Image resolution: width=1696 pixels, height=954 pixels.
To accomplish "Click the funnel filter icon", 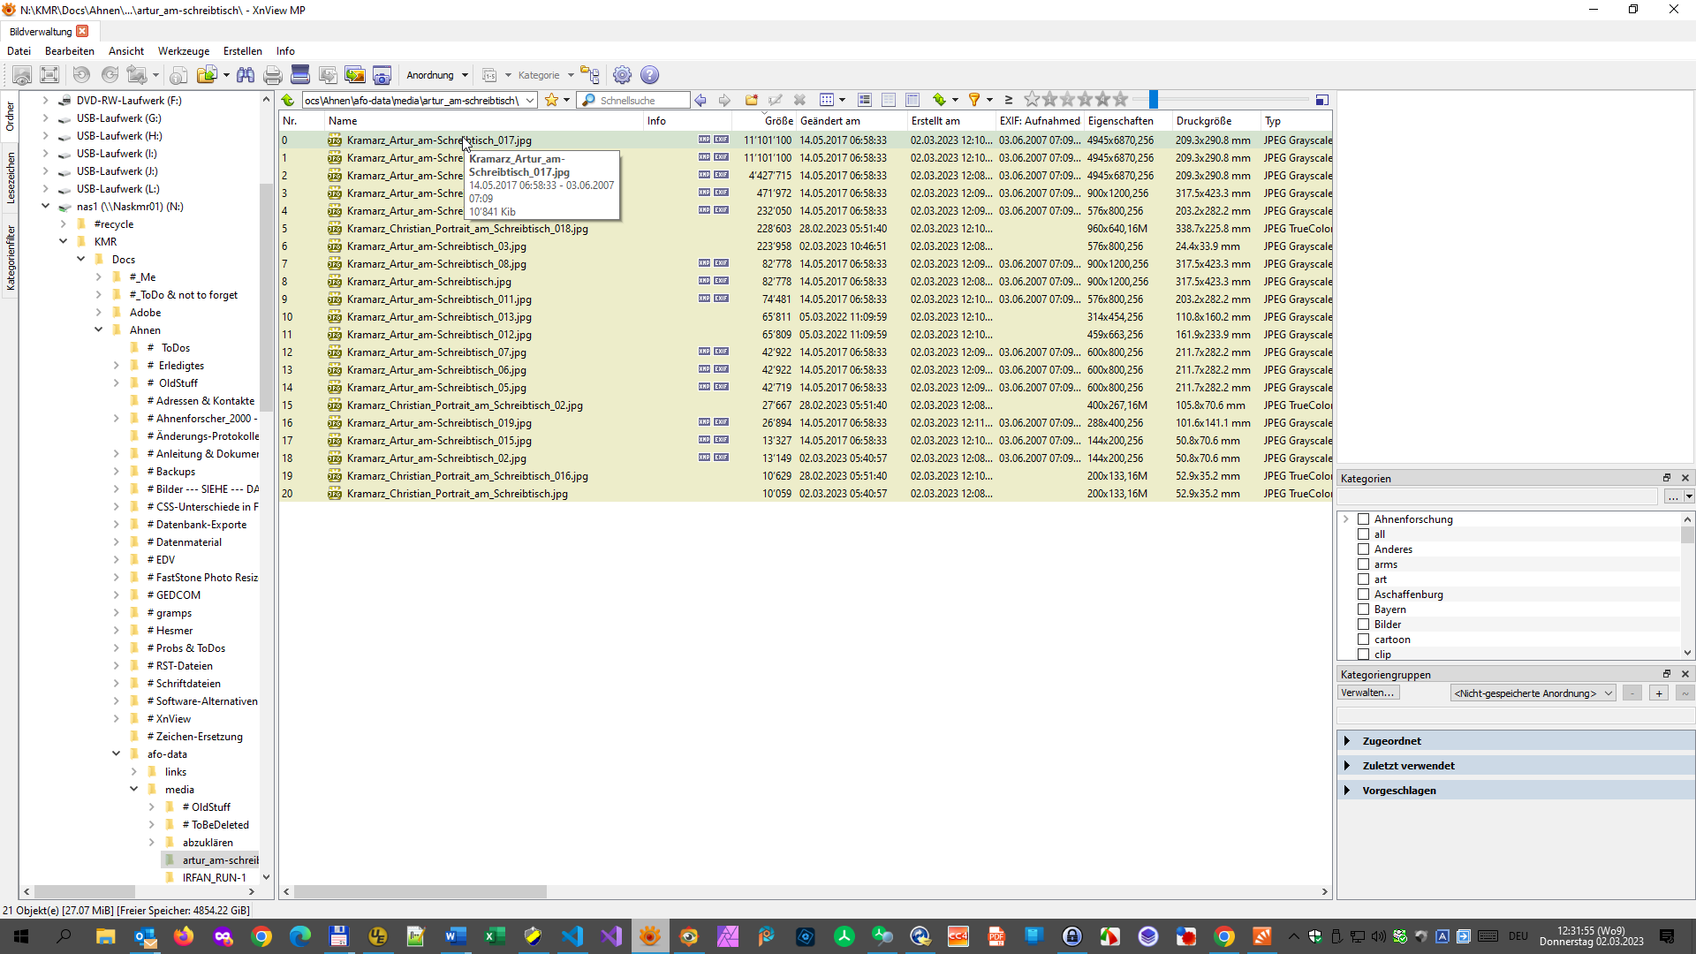I will click(x=974, y=100).
